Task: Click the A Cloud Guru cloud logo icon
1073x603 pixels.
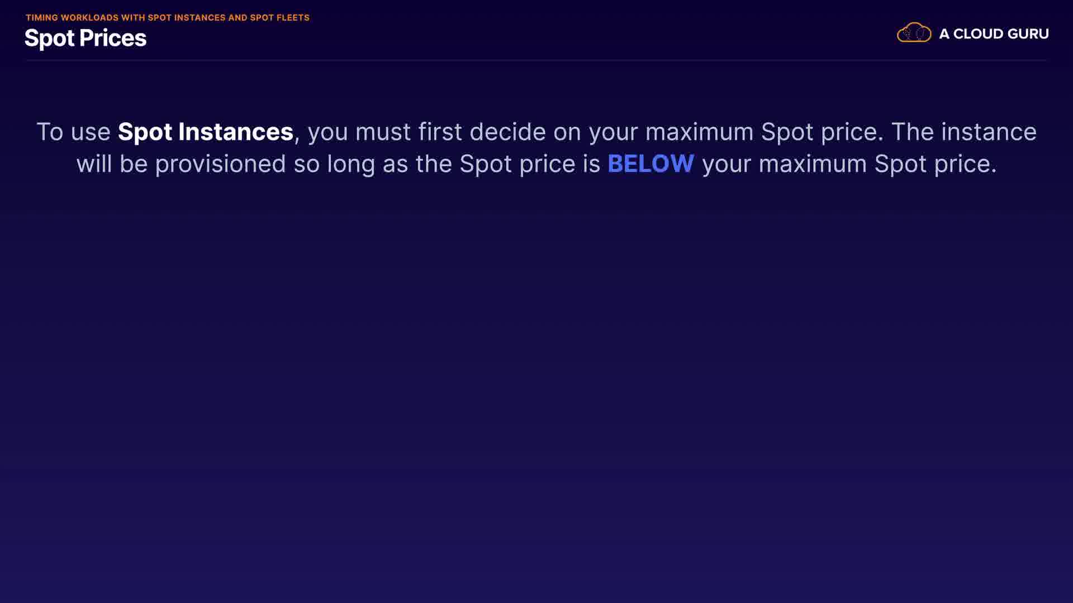Action: tap(914, 33)
